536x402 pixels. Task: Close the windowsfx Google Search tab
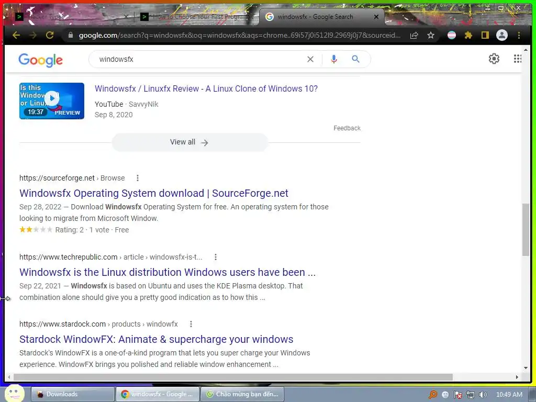pos(376,17)
